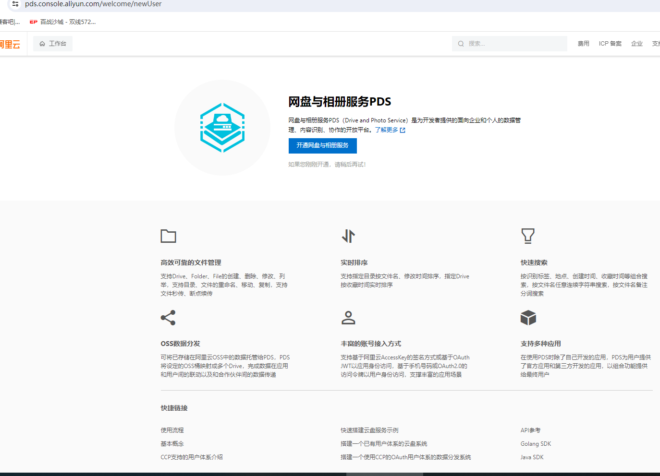Click the 丰富的账号接入方式 heading
Screen dimensions: 660x476
click(371, 344)
